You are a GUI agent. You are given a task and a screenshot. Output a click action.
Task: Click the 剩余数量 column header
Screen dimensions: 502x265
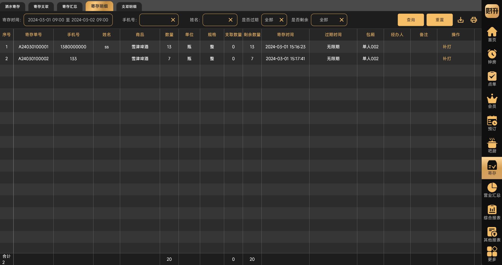coord(252,35)
